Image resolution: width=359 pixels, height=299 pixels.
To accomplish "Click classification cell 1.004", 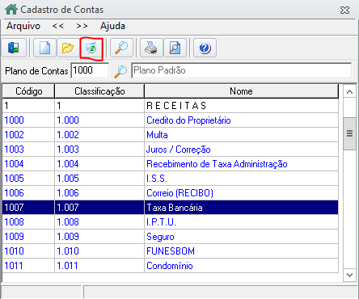I will point(99,164).
